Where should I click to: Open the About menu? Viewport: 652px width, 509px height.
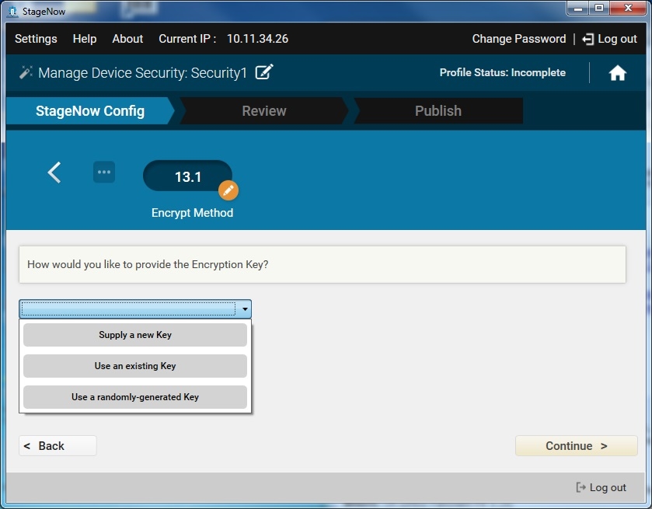(x=127, y=39)
